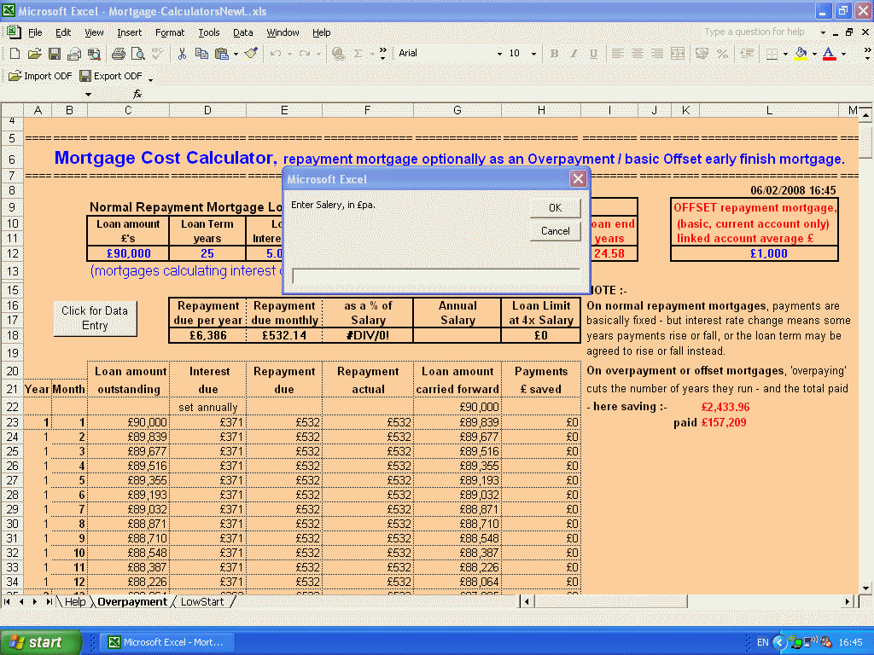Click the Copy icon
The width and height of the screenshot is (874, 655).
(201, 54)
